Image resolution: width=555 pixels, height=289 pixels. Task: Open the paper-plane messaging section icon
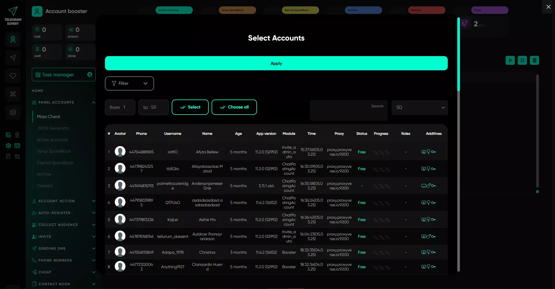click(13, 58)
